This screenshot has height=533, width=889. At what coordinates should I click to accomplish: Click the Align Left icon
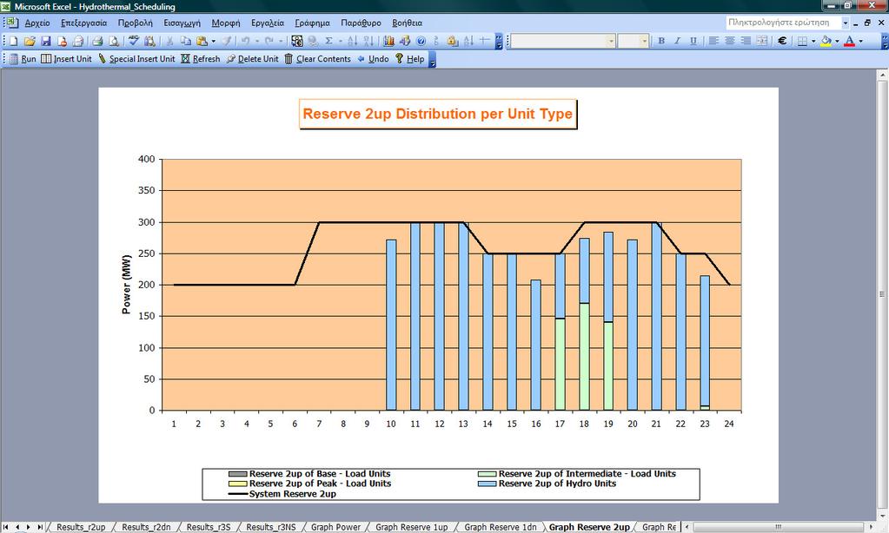click(x=713, y=41)
